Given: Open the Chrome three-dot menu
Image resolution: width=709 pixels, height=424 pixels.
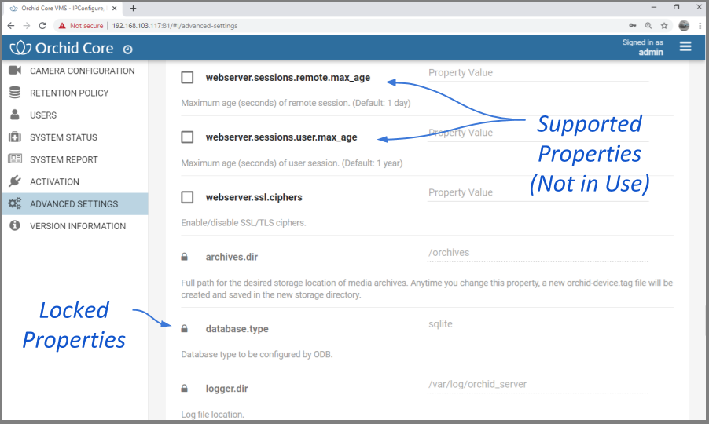Looking at the screenshot, I should click(x=700, y=25).
